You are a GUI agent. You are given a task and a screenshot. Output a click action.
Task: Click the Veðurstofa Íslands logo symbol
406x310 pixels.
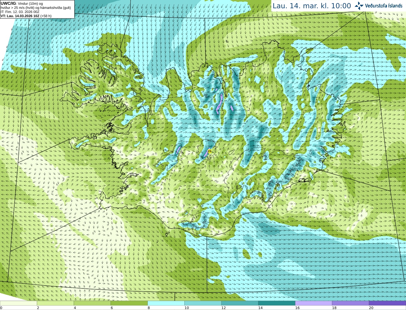click(x=359, y=6)
